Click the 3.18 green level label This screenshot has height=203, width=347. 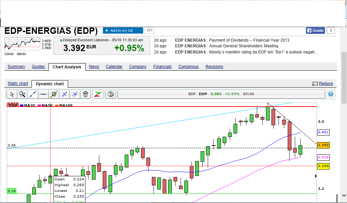click(x=12, y=191)
